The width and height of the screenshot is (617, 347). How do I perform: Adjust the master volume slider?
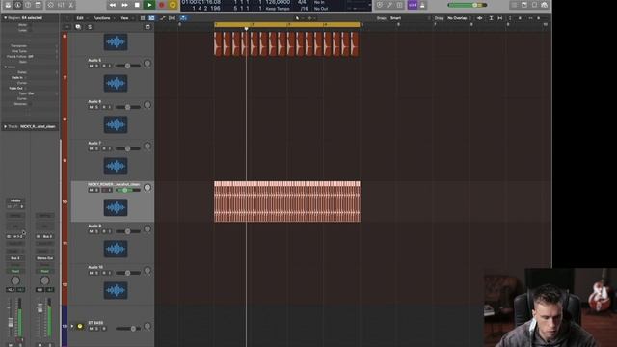[468, 5]
